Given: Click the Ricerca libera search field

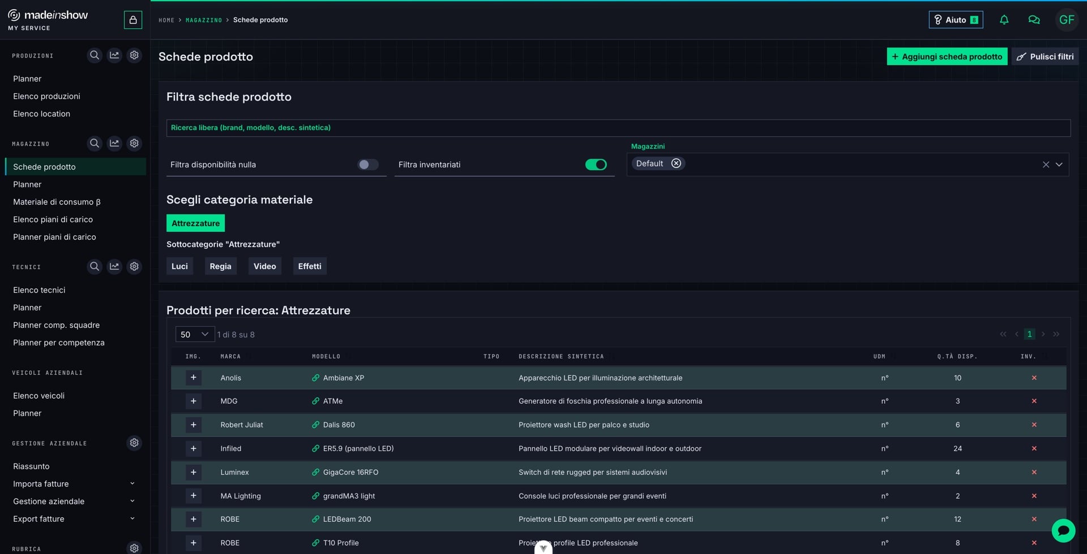Looking at the screenshot, I should click(618, 128).
